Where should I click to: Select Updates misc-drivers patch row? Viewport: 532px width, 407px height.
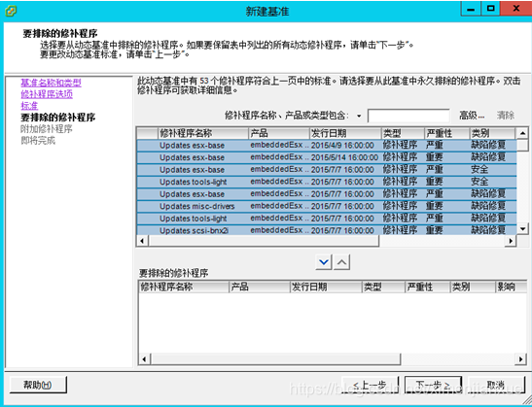click(327, 206)
